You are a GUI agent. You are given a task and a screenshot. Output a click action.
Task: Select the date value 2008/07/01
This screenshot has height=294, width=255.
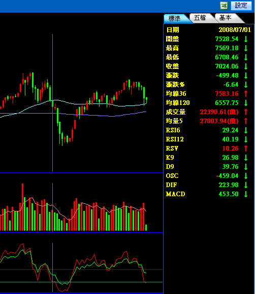[x=235, y=29]
